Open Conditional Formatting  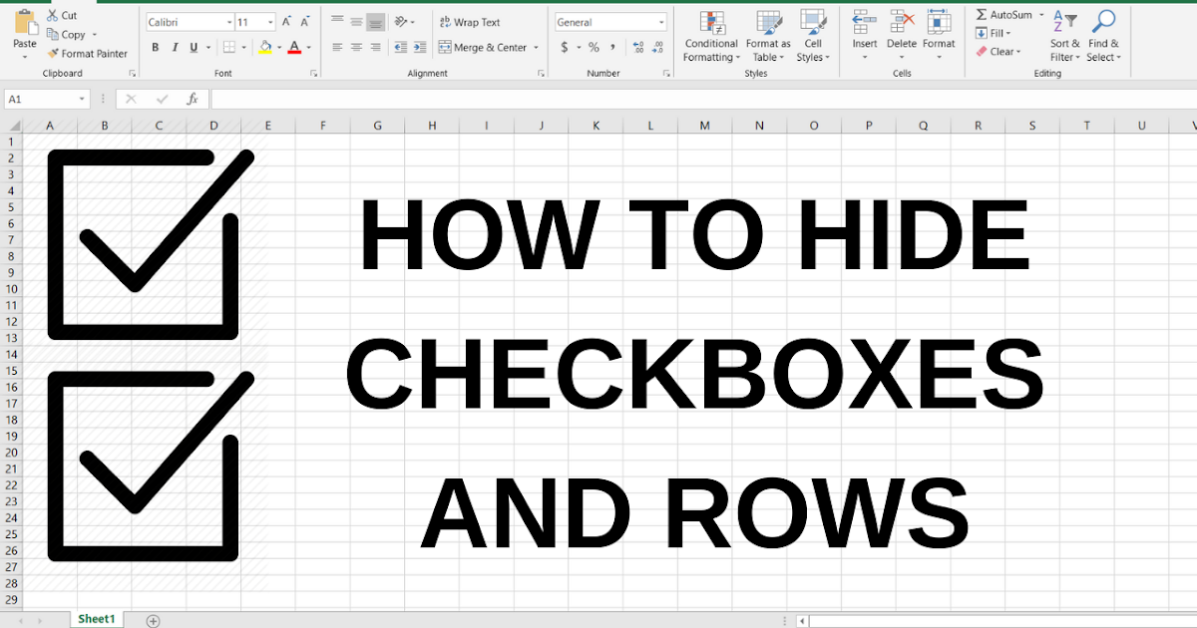click(x=710, y=37)
